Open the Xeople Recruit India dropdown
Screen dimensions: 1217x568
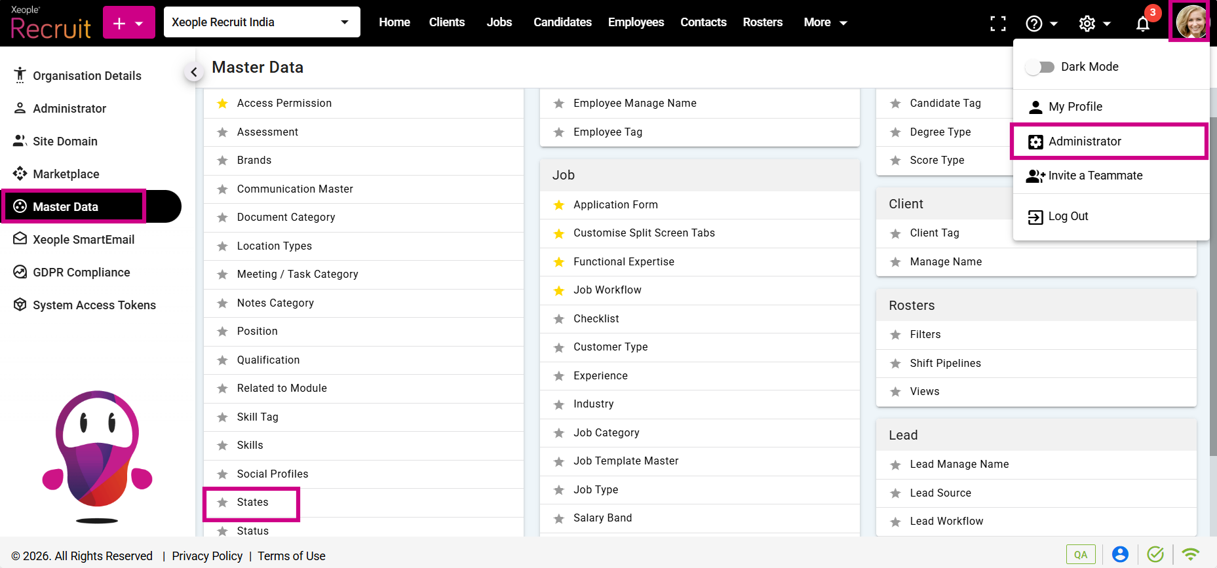pos(261,22)
